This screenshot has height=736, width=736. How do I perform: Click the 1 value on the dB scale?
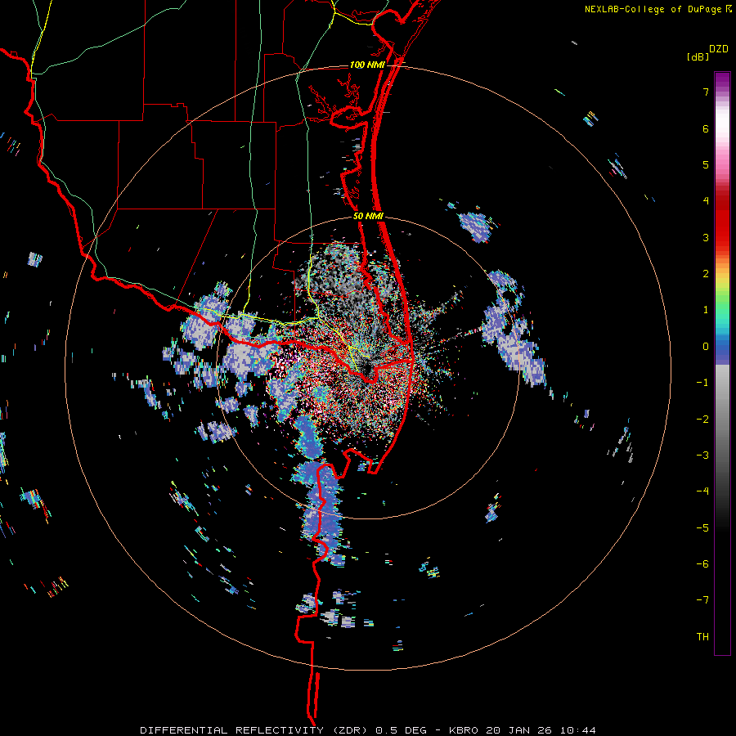click(x=706, y=310)
